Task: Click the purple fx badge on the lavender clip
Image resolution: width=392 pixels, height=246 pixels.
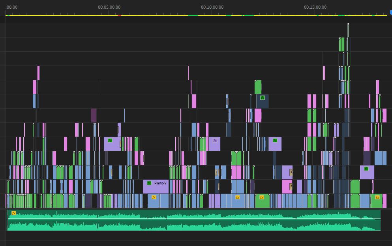Action: [x=215, y=141]
